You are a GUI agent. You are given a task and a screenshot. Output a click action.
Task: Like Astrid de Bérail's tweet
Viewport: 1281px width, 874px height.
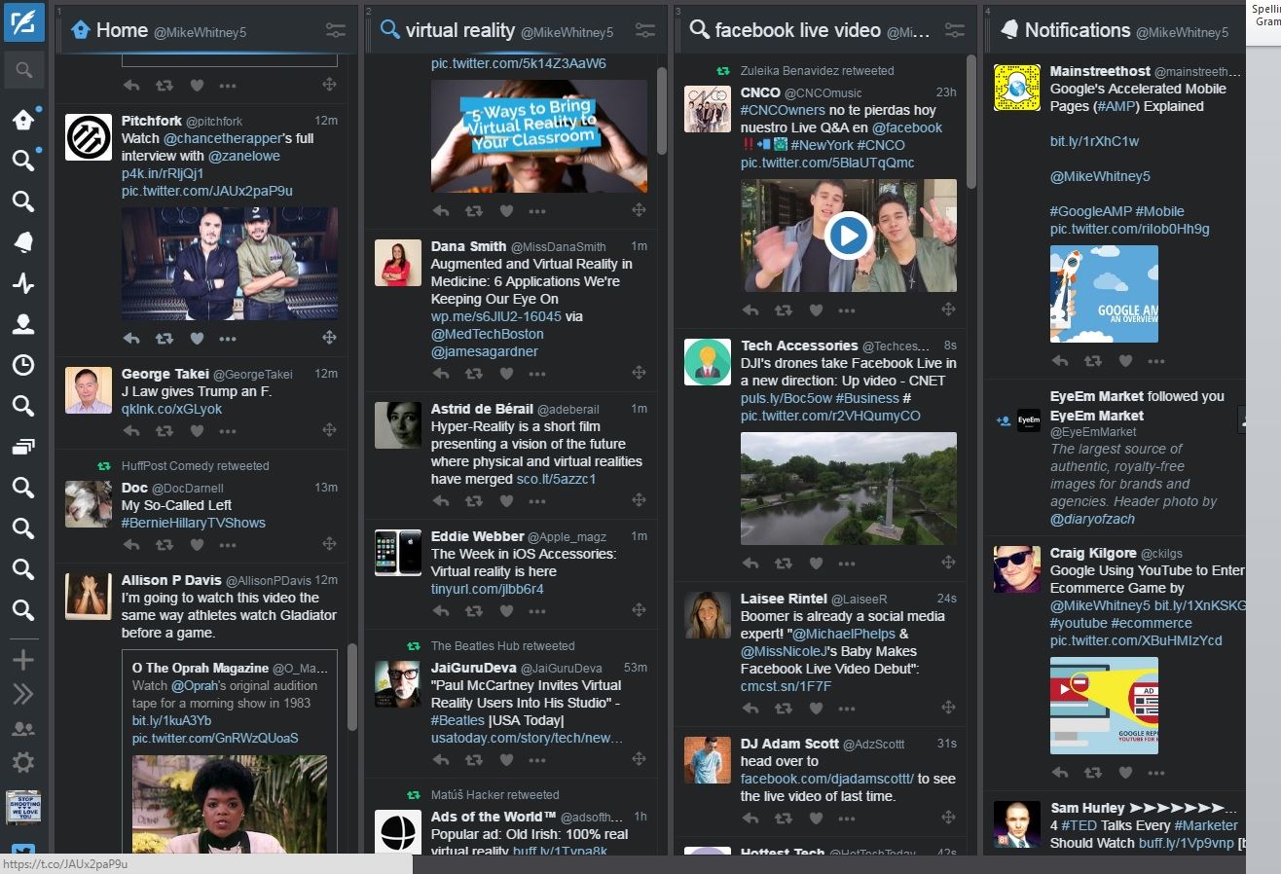[506, 500]
